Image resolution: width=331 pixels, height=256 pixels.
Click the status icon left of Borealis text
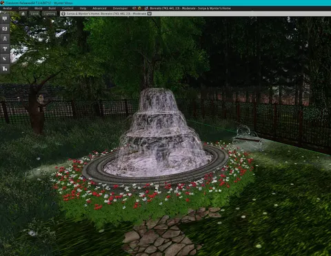pos(146,8)
